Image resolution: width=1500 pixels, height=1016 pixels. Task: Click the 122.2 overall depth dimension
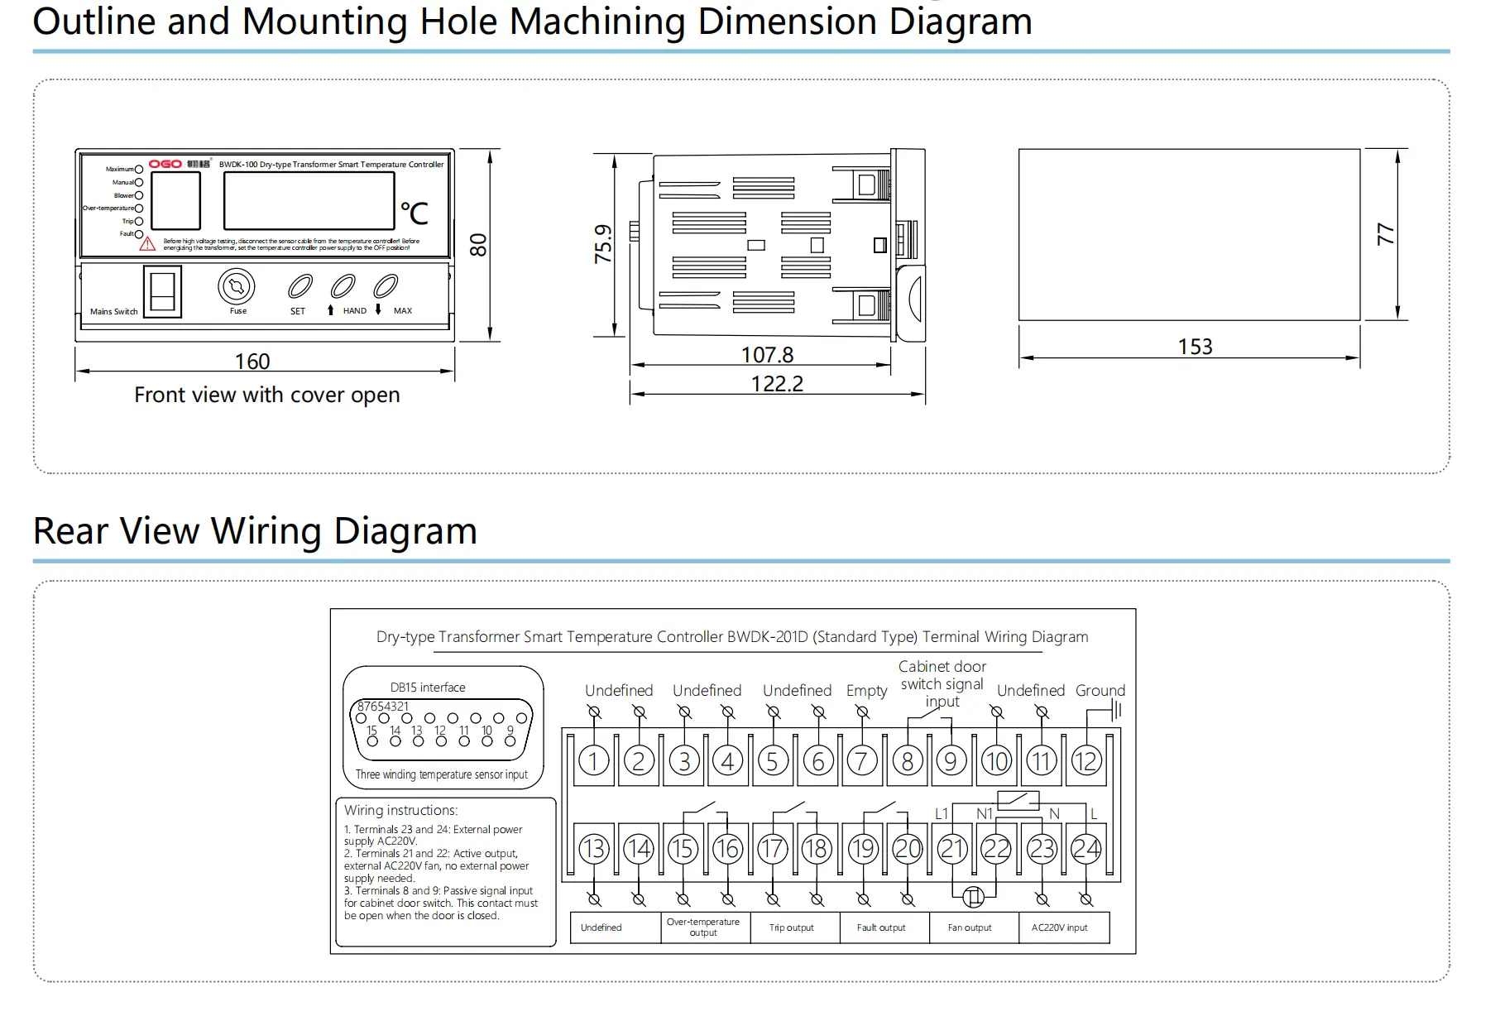(777, 384)
